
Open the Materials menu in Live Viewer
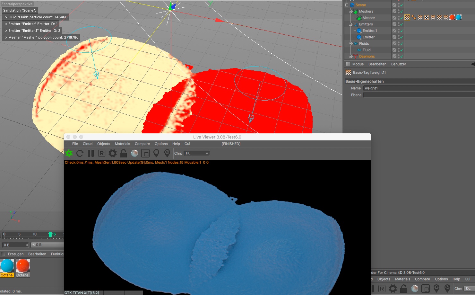[122, 144]
